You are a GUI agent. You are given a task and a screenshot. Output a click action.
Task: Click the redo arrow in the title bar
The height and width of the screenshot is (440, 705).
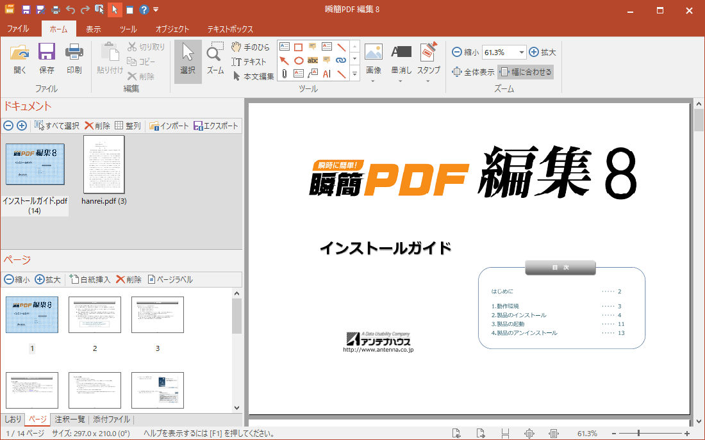(x=85, y=10)
